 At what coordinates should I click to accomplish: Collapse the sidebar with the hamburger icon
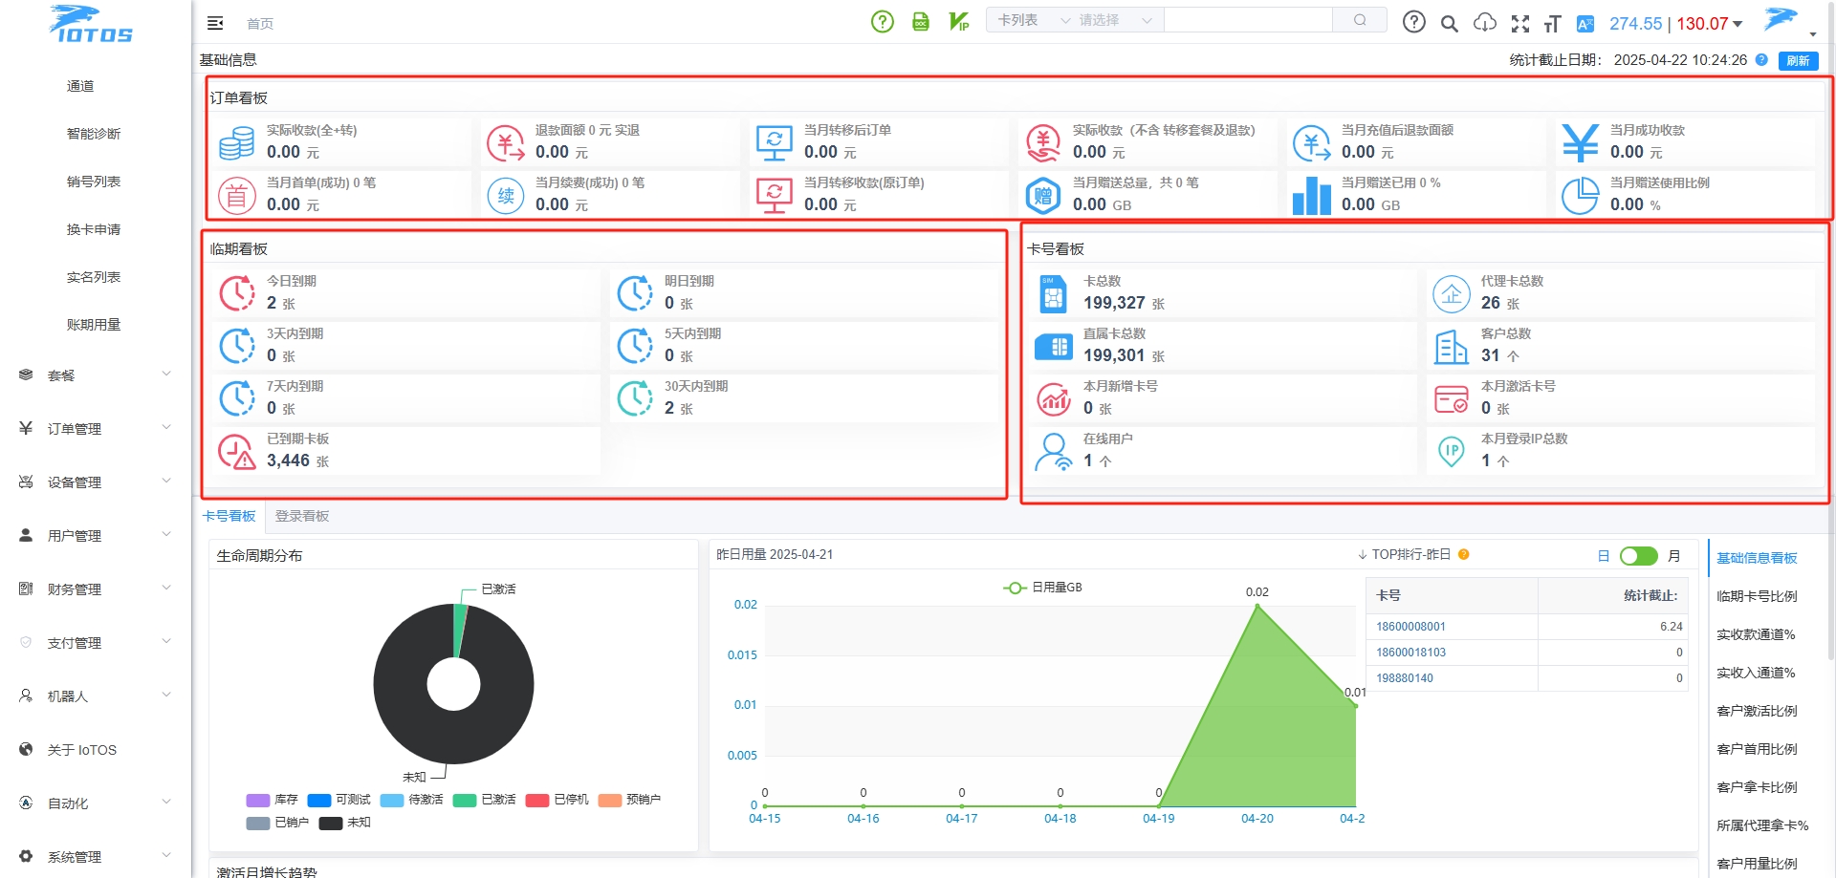pos(215,23)
